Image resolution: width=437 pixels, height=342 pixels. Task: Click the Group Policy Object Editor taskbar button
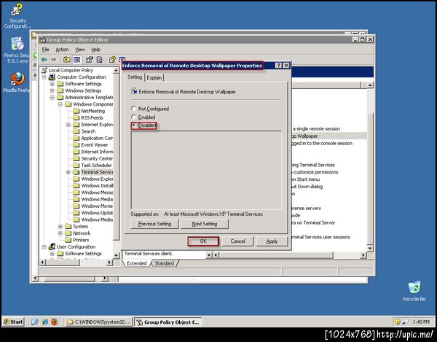[x=168, y=322]
